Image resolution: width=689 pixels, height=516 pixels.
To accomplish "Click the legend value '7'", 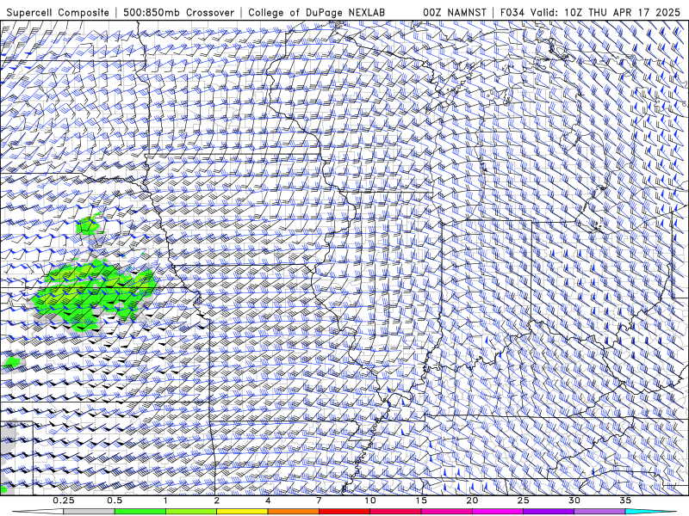I will click(x=319, y=501).
